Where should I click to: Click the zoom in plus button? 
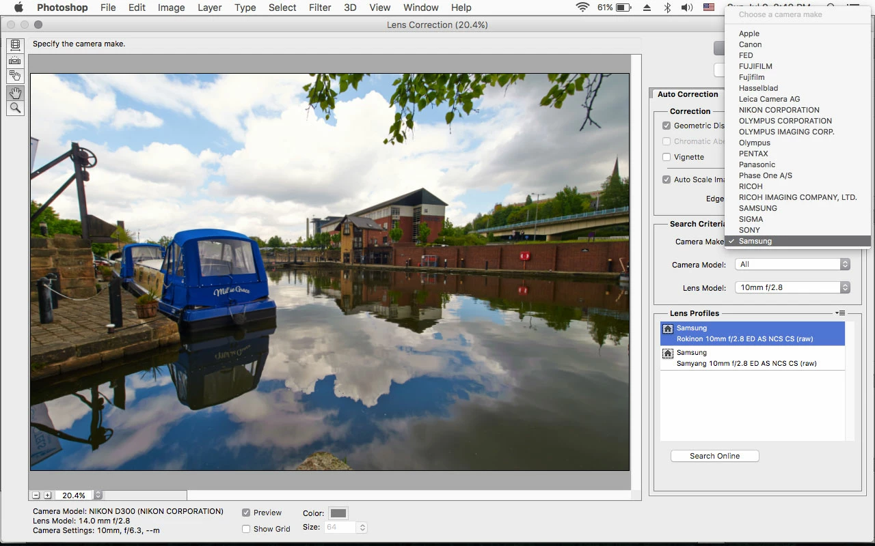[x=47, y=495]
